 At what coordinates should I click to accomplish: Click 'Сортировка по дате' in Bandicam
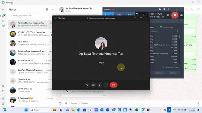pos(171,67)
